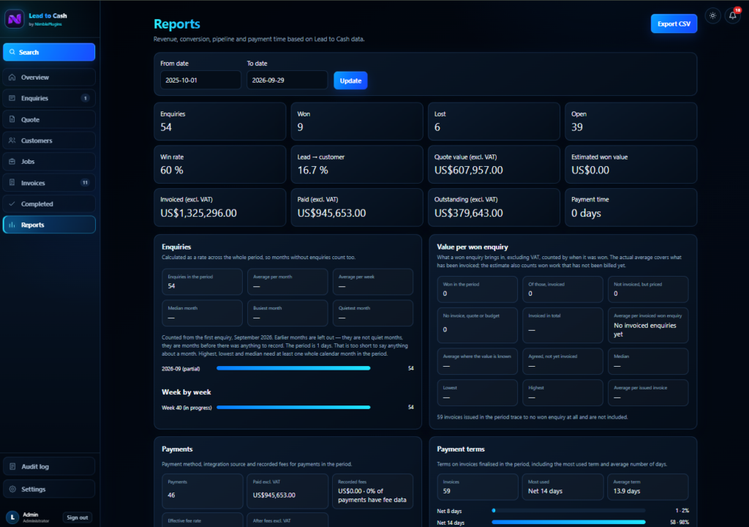Open the Quote section

pyautogui.click(x=49, y=119)
